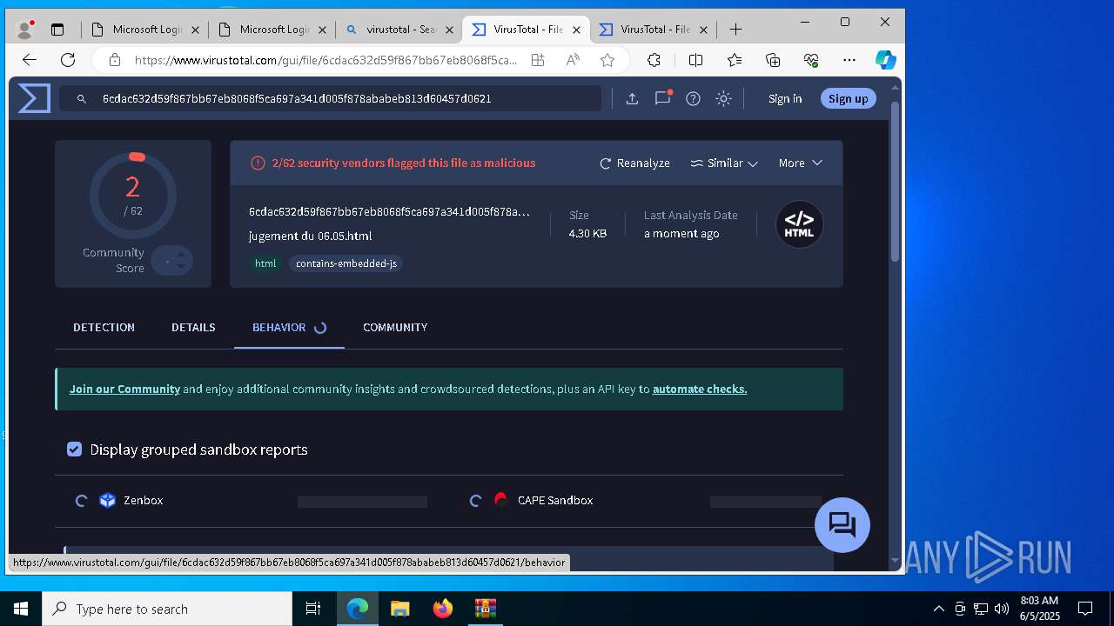Screen dimensions: 1114x626
Task: Open Task View on taskbar
Action: 313,609
